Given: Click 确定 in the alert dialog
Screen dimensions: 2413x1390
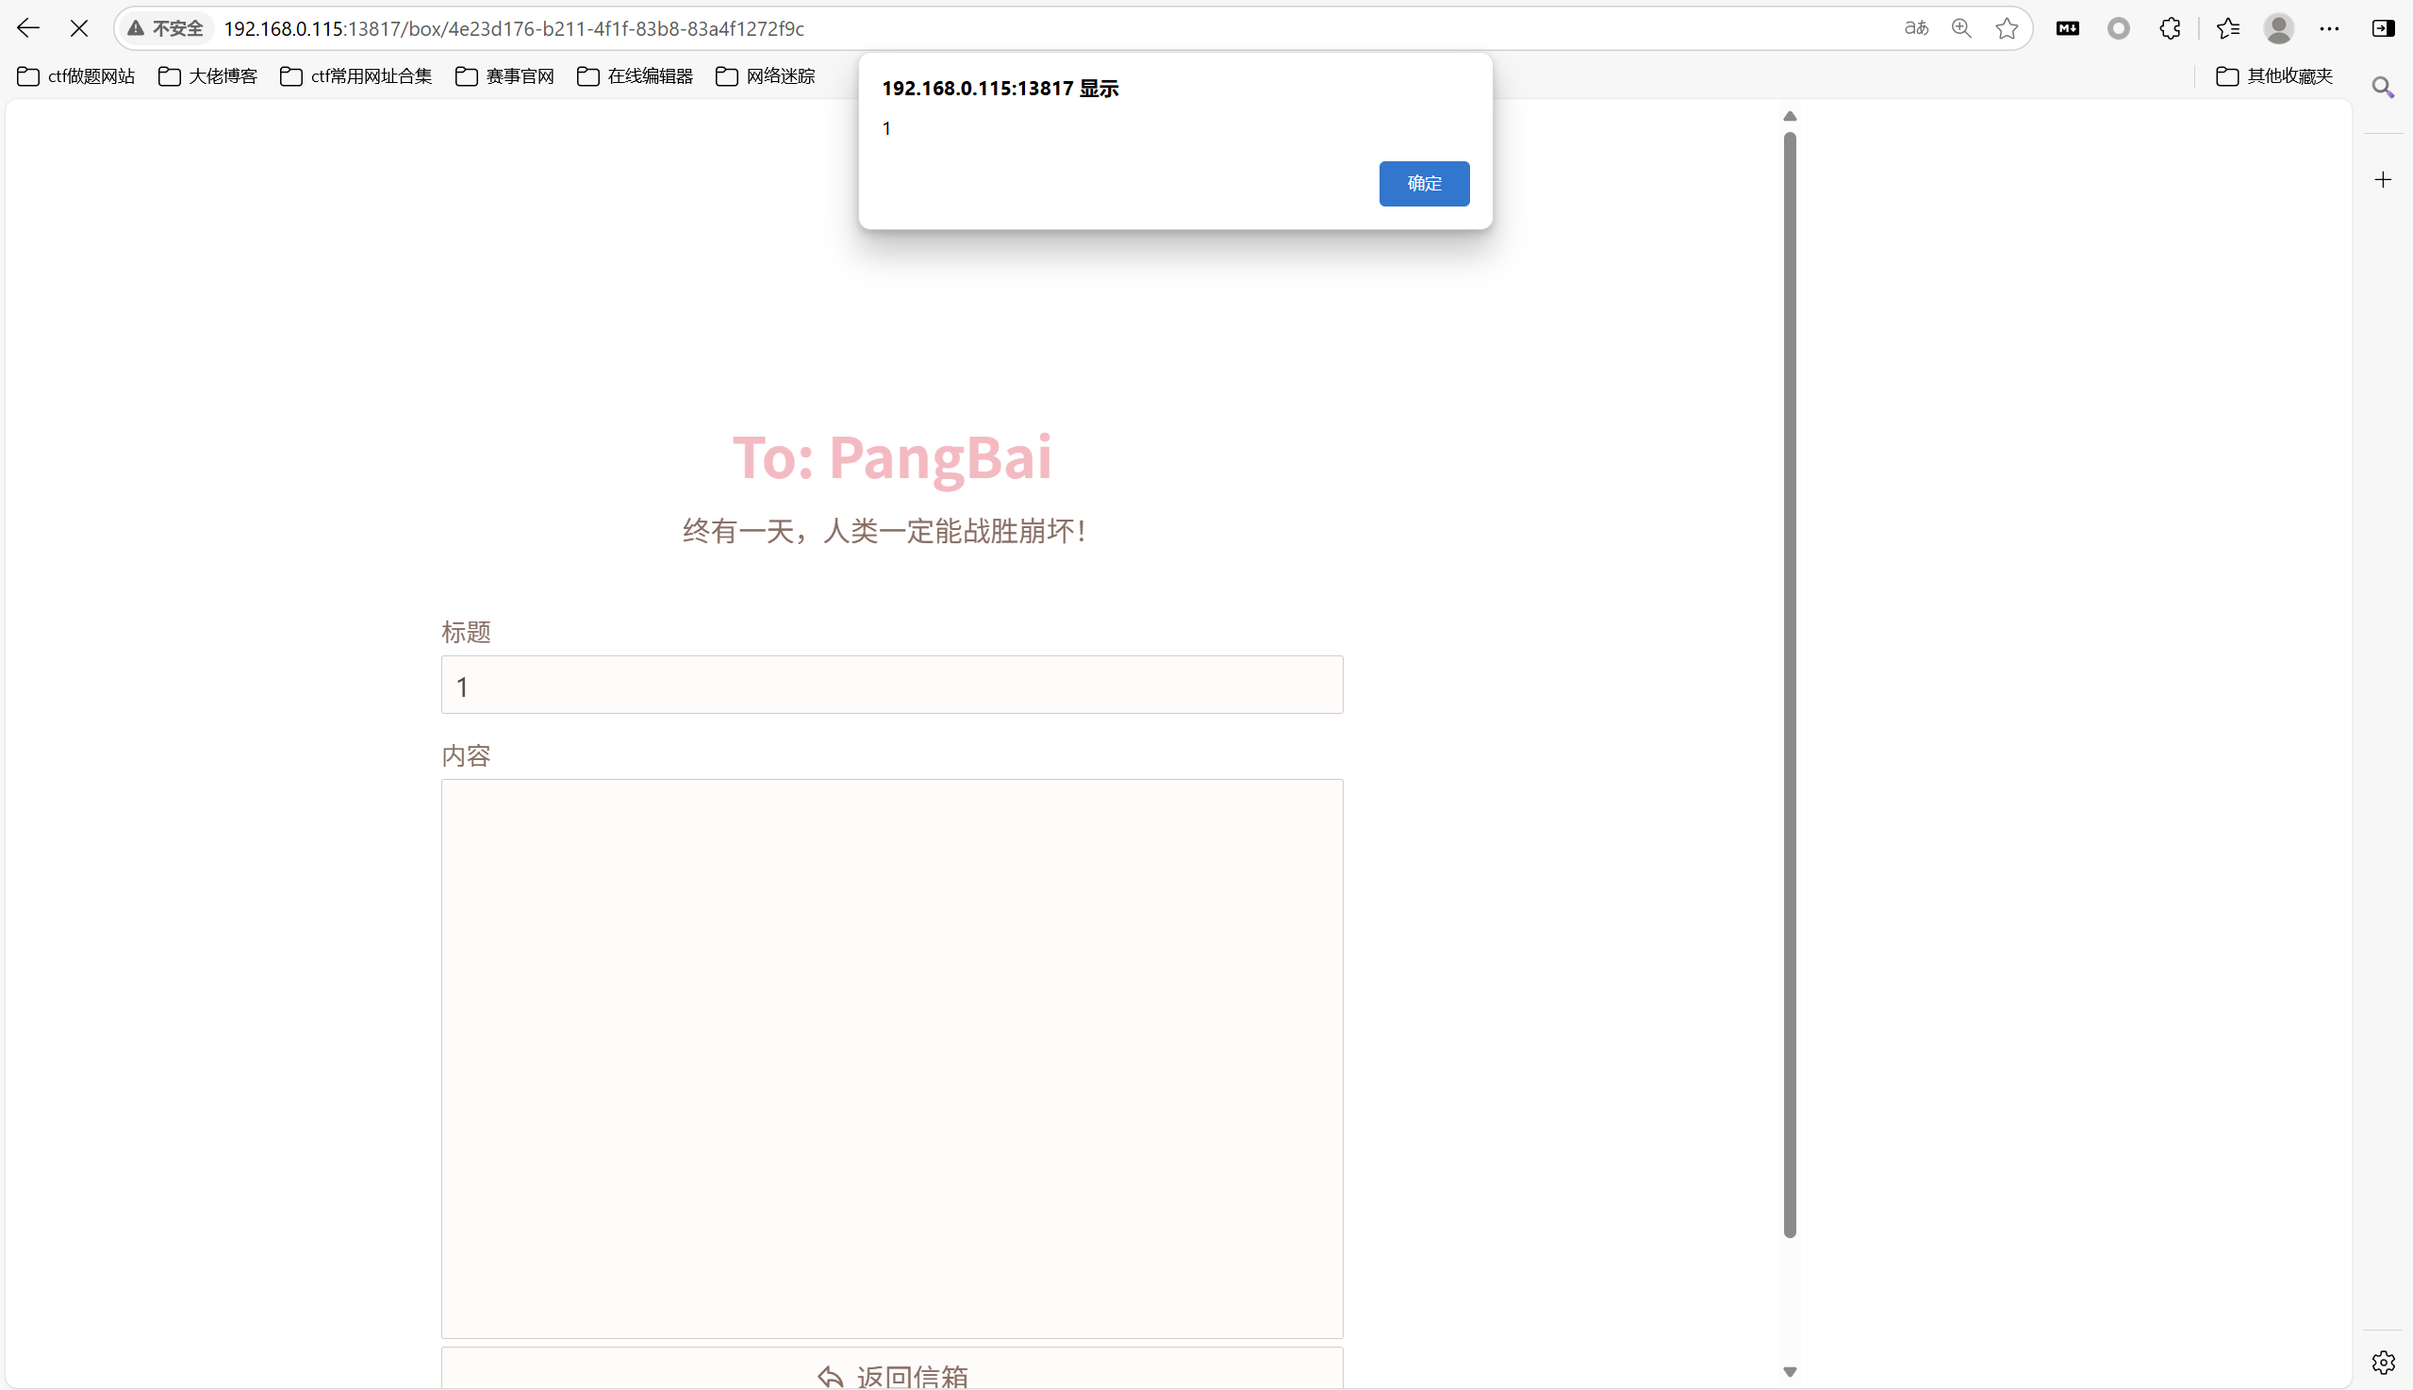Looking at the screenshot, I should (1423, 183).
